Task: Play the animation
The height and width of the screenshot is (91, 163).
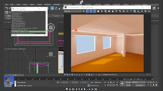Action: tap(111, 82)
